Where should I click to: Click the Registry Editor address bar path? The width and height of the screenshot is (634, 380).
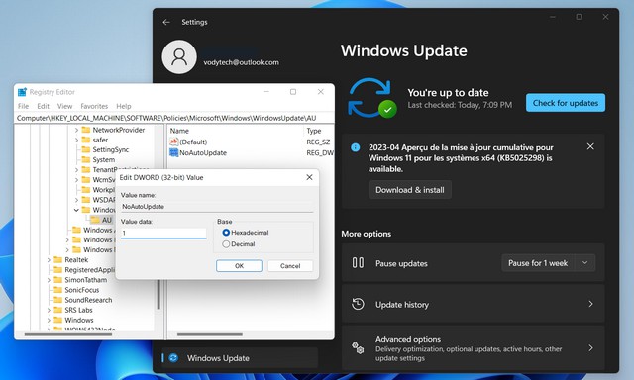coord(174,118)
